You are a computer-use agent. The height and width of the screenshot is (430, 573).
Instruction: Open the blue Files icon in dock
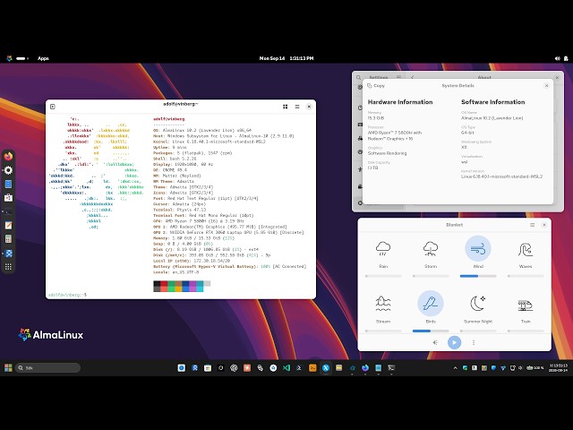(x=8, y=184)
